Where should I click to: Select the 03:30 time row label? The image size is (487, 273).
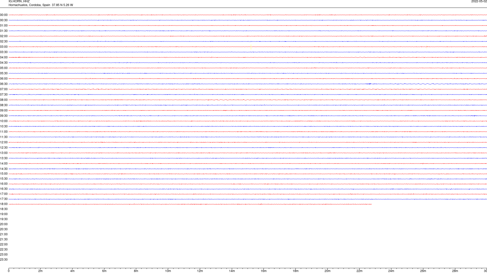4,52
